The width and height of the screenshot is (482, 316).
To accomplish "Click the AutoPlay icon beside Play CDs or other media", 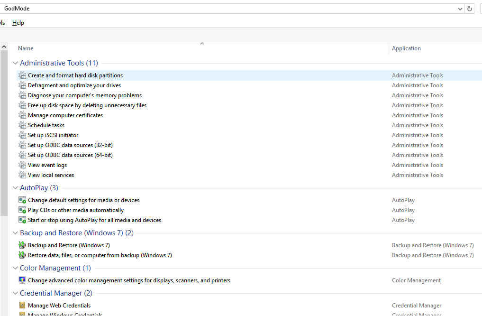I will click(x=22, y=210).
